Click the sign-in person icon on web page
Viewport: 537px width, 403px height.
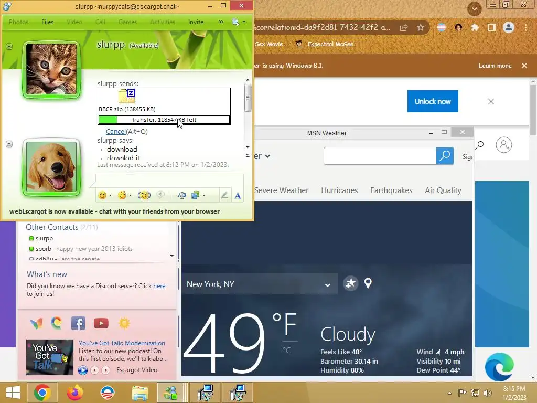(504, 145)
